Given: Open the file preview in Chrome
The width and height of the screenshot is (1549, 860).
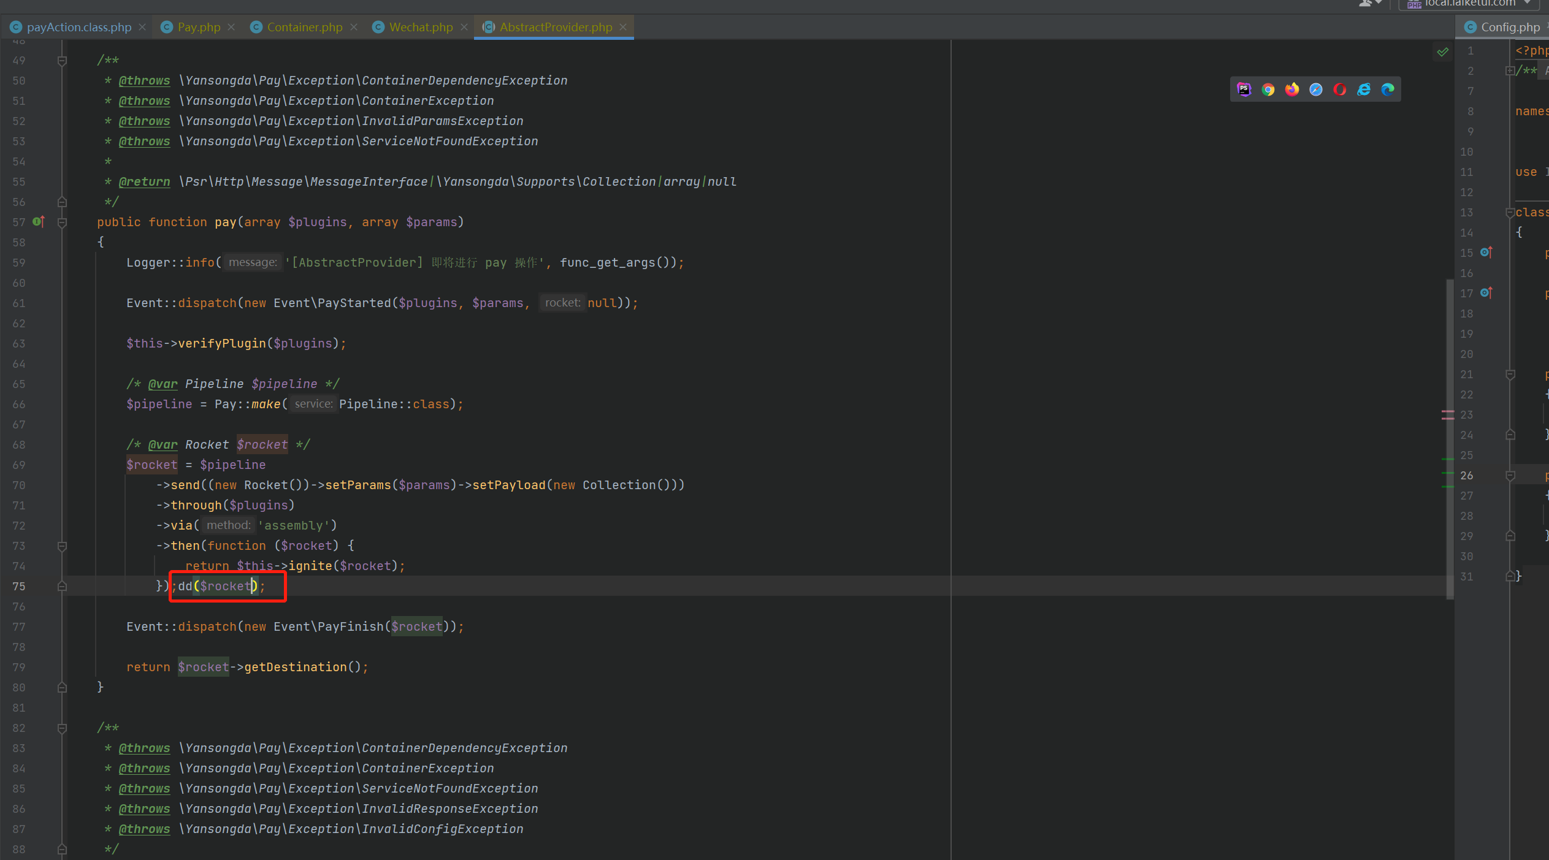Looking at the screenshot, I should (x=1268, y=89).
